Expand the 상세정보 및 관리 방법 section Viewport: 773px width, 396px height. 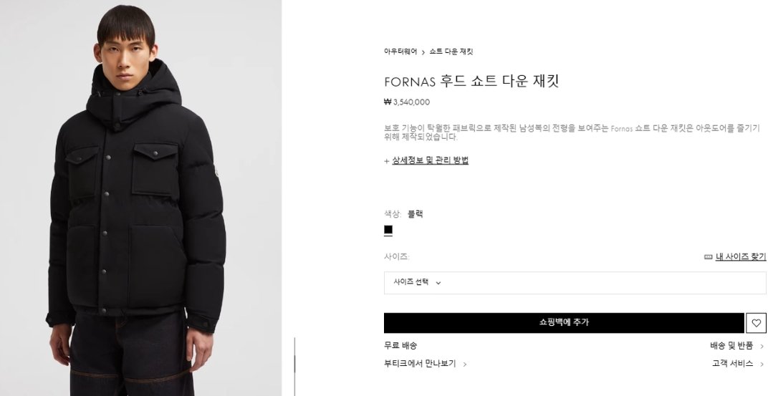tap(430, 160)
